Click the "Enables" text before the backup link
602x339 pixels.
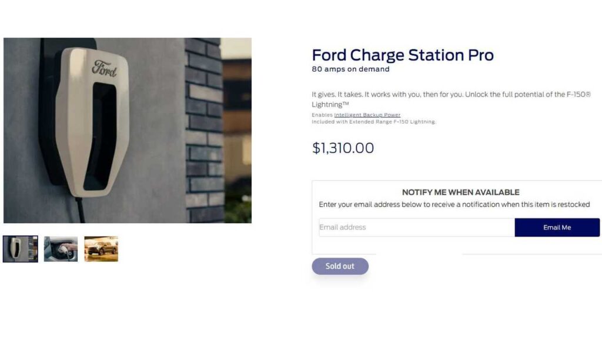(322, 115)
